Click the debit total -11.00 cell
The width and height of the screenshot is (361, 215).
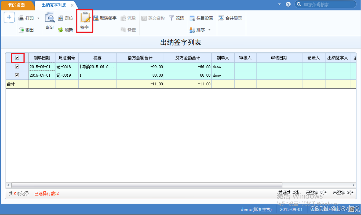tap(140, 84)
